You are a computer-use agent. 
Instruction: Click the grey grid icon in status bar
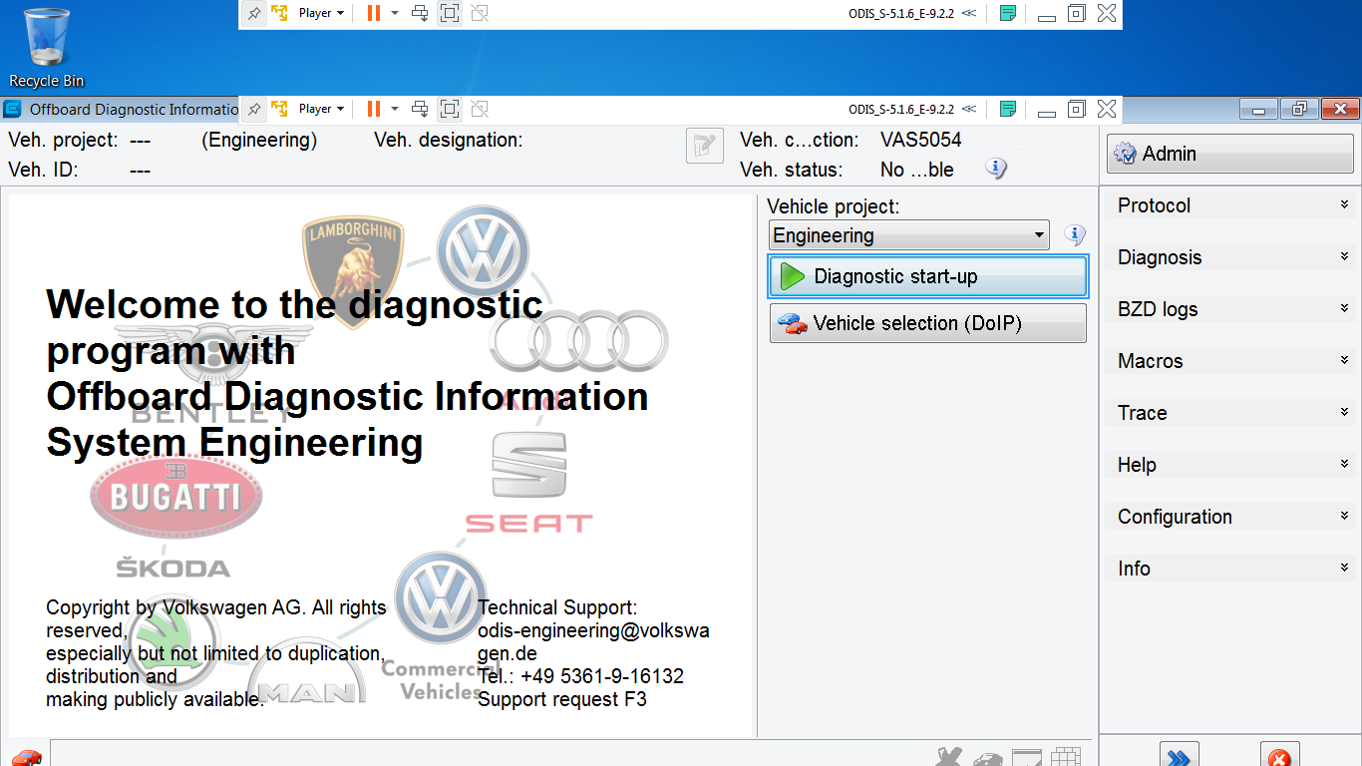pyautogui.click(x=1066, y=757)
